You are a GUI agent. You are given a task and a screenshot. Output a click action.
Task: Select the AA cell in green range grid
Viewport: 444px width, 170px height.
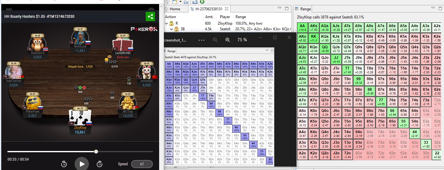302,27
